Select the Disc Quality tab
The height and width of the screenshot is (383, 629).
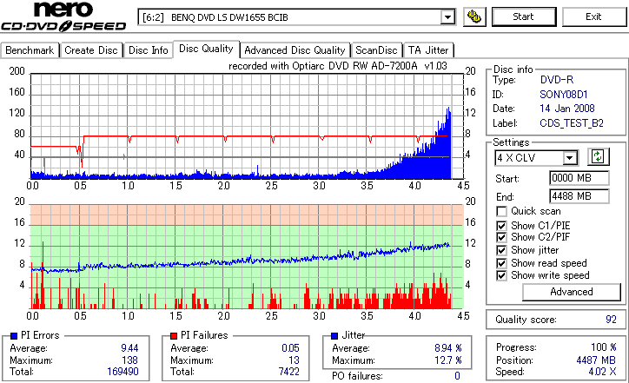pos(206,49)
